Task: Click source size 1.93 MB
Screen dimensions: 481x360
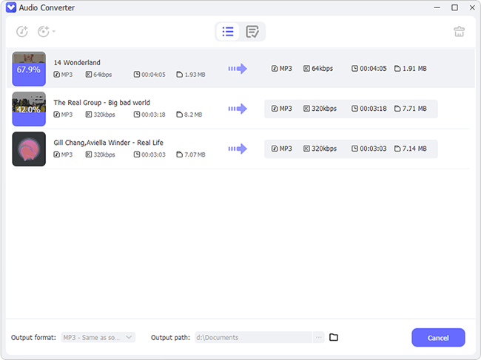Action: [x=191, y=75]
